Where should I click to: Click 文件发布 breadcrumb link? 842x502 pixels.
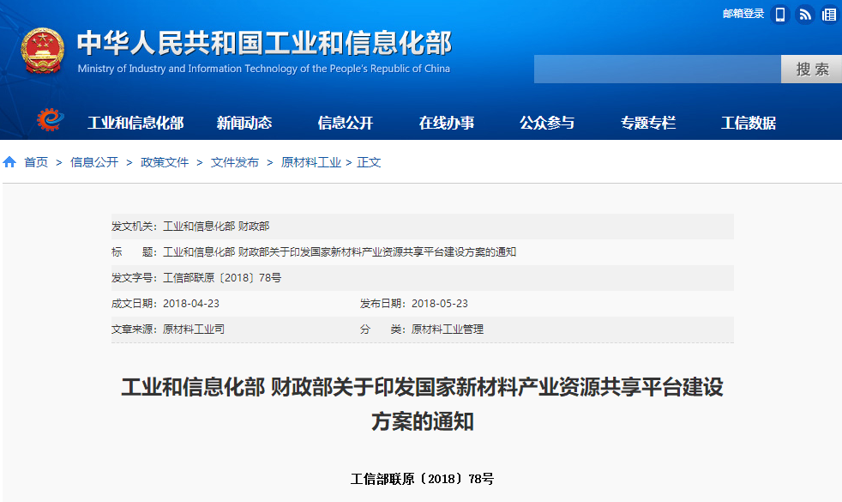[x=235, y=162]
